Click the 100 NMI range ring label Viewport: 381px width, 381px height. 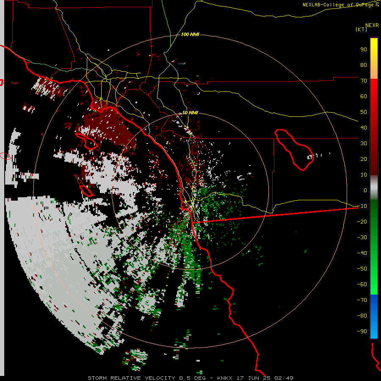[190, 34]
